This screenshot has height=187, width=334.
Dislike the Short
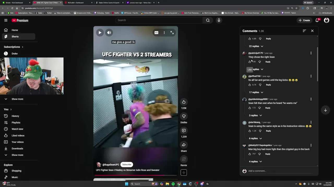[x=184, y=116]
